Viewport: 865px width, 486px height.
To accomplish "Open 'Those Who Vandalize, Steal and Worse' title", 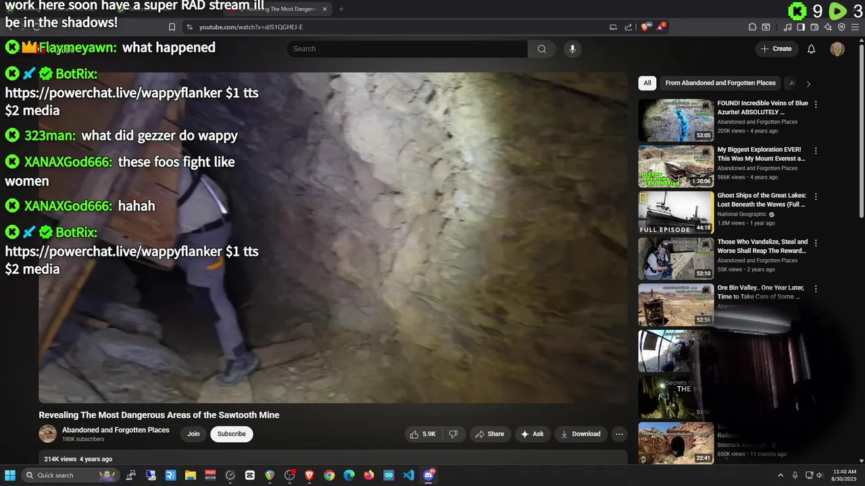I will point(762,246).
